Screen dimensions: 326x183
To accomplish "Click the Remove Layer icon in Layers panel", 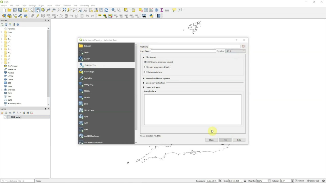I will (x=32, y=113).
